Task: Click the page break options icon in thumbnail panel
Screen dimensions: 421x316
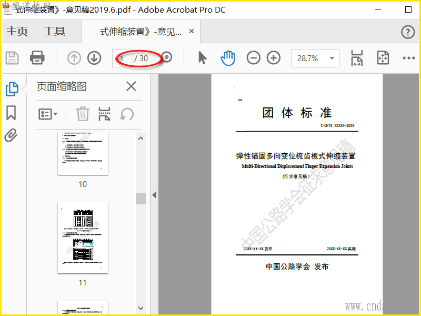Action: 104,114
